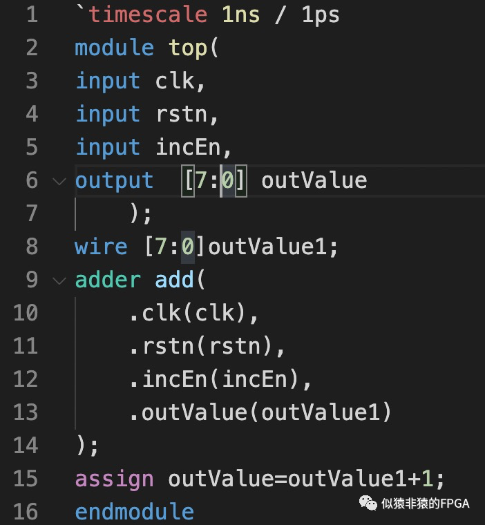Click the adder module type on line 9

tap(108, 280)
